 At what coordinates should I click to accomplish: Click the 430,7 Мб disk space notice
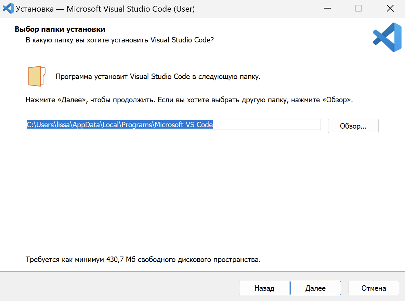tap(143, 260)
